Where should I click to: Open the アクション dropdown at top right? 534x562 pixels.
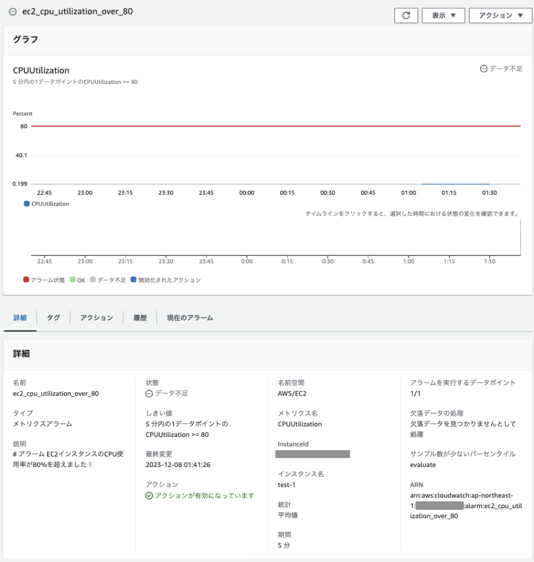click(x=500, y=15)
